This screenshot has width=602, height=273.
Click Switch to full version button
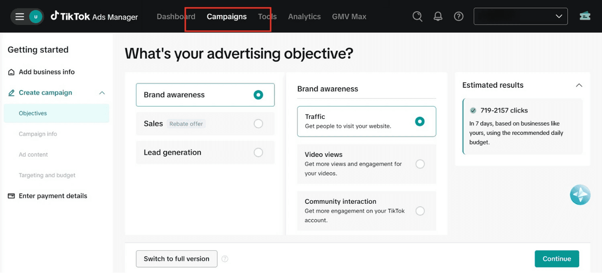(x=177, y=259)
